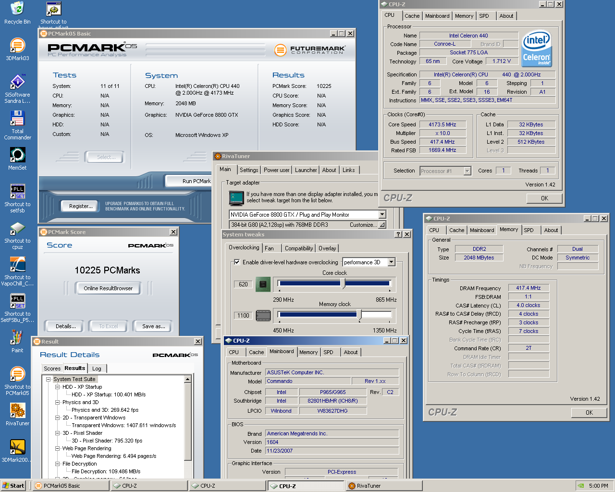
Task: Launch the 3DMark03 desktop shortcut
Action: pyautogui.click(x=17, y=49)
